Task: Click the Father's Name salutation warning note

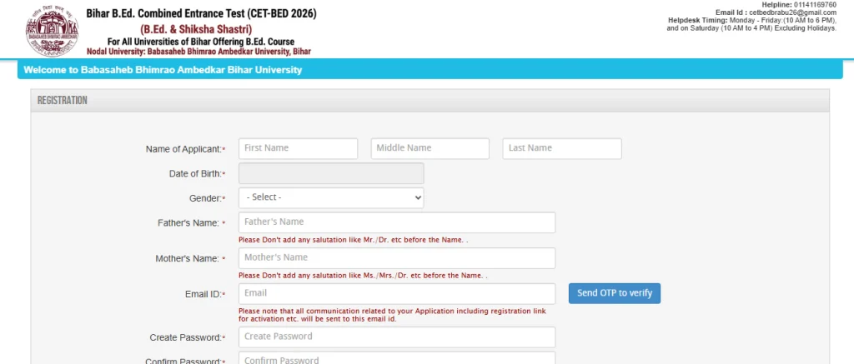Action: 354,240
